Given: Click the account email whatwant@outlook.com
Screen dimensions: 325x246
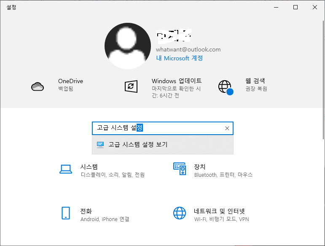Looking at the screenshot, I should point(188,49).
